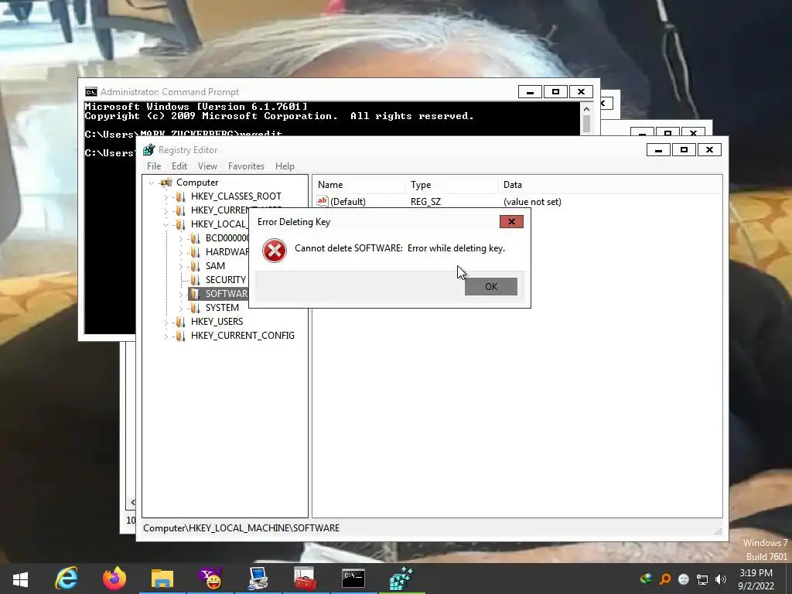Click OK in the Error Deleting Key dialog
792x594 pixels.
coord(491,286)
